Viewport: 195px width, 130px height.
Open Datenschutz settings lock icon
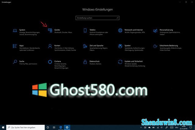click(x=85, y=62)
